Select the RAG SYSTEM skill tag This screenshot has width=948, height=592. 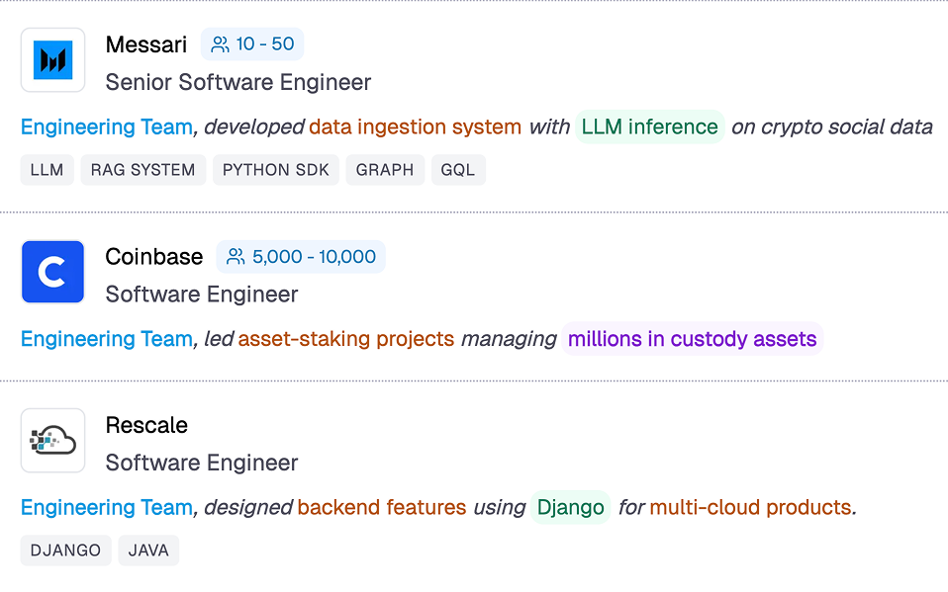[x=143, y=170]
